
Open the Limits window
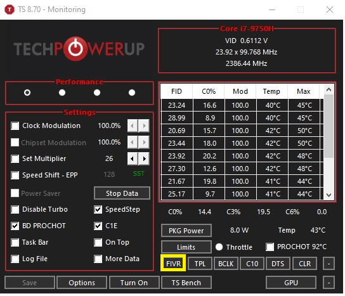point(186,247)
